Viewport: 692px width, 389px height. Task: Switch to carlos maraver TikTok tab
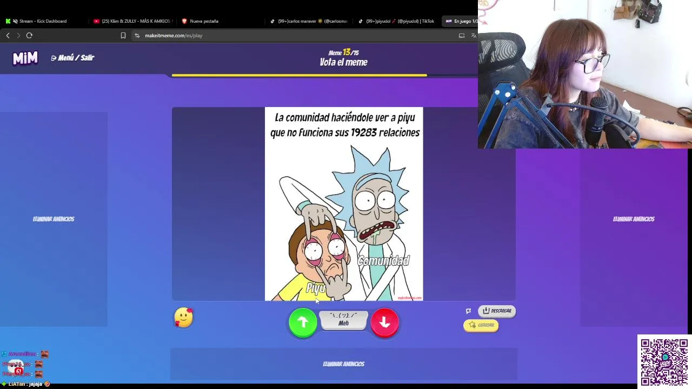[x=310, y=21]
